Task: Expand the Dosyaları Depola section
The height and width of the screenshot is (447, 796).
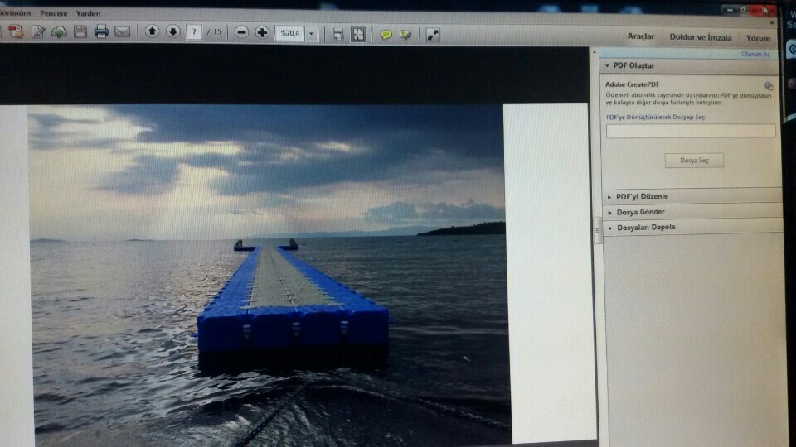Action: coord(609,228)
